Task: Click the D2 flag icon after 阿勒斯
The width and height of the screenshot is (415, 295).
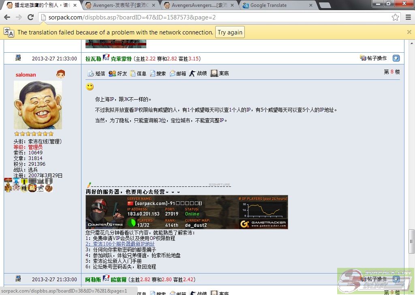Action: pos(106,278)
